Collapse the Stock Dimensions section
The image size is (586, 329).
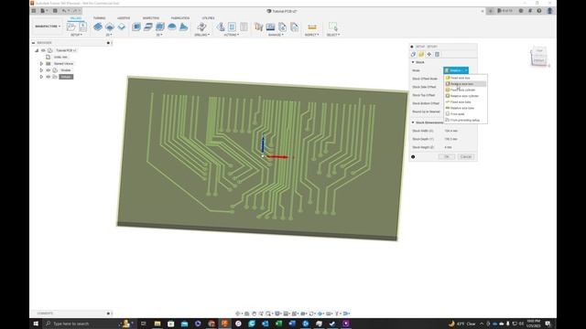[413, 122]
